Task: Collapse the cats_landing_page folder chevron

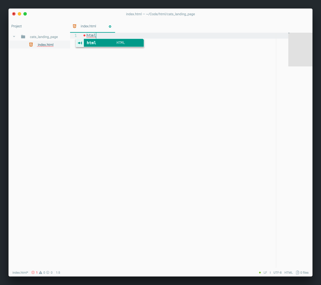Action: tap(14, 37)
